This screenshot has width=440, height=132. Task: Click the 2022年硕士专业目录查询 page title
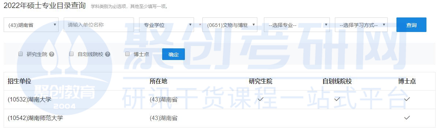click(45, 5)
